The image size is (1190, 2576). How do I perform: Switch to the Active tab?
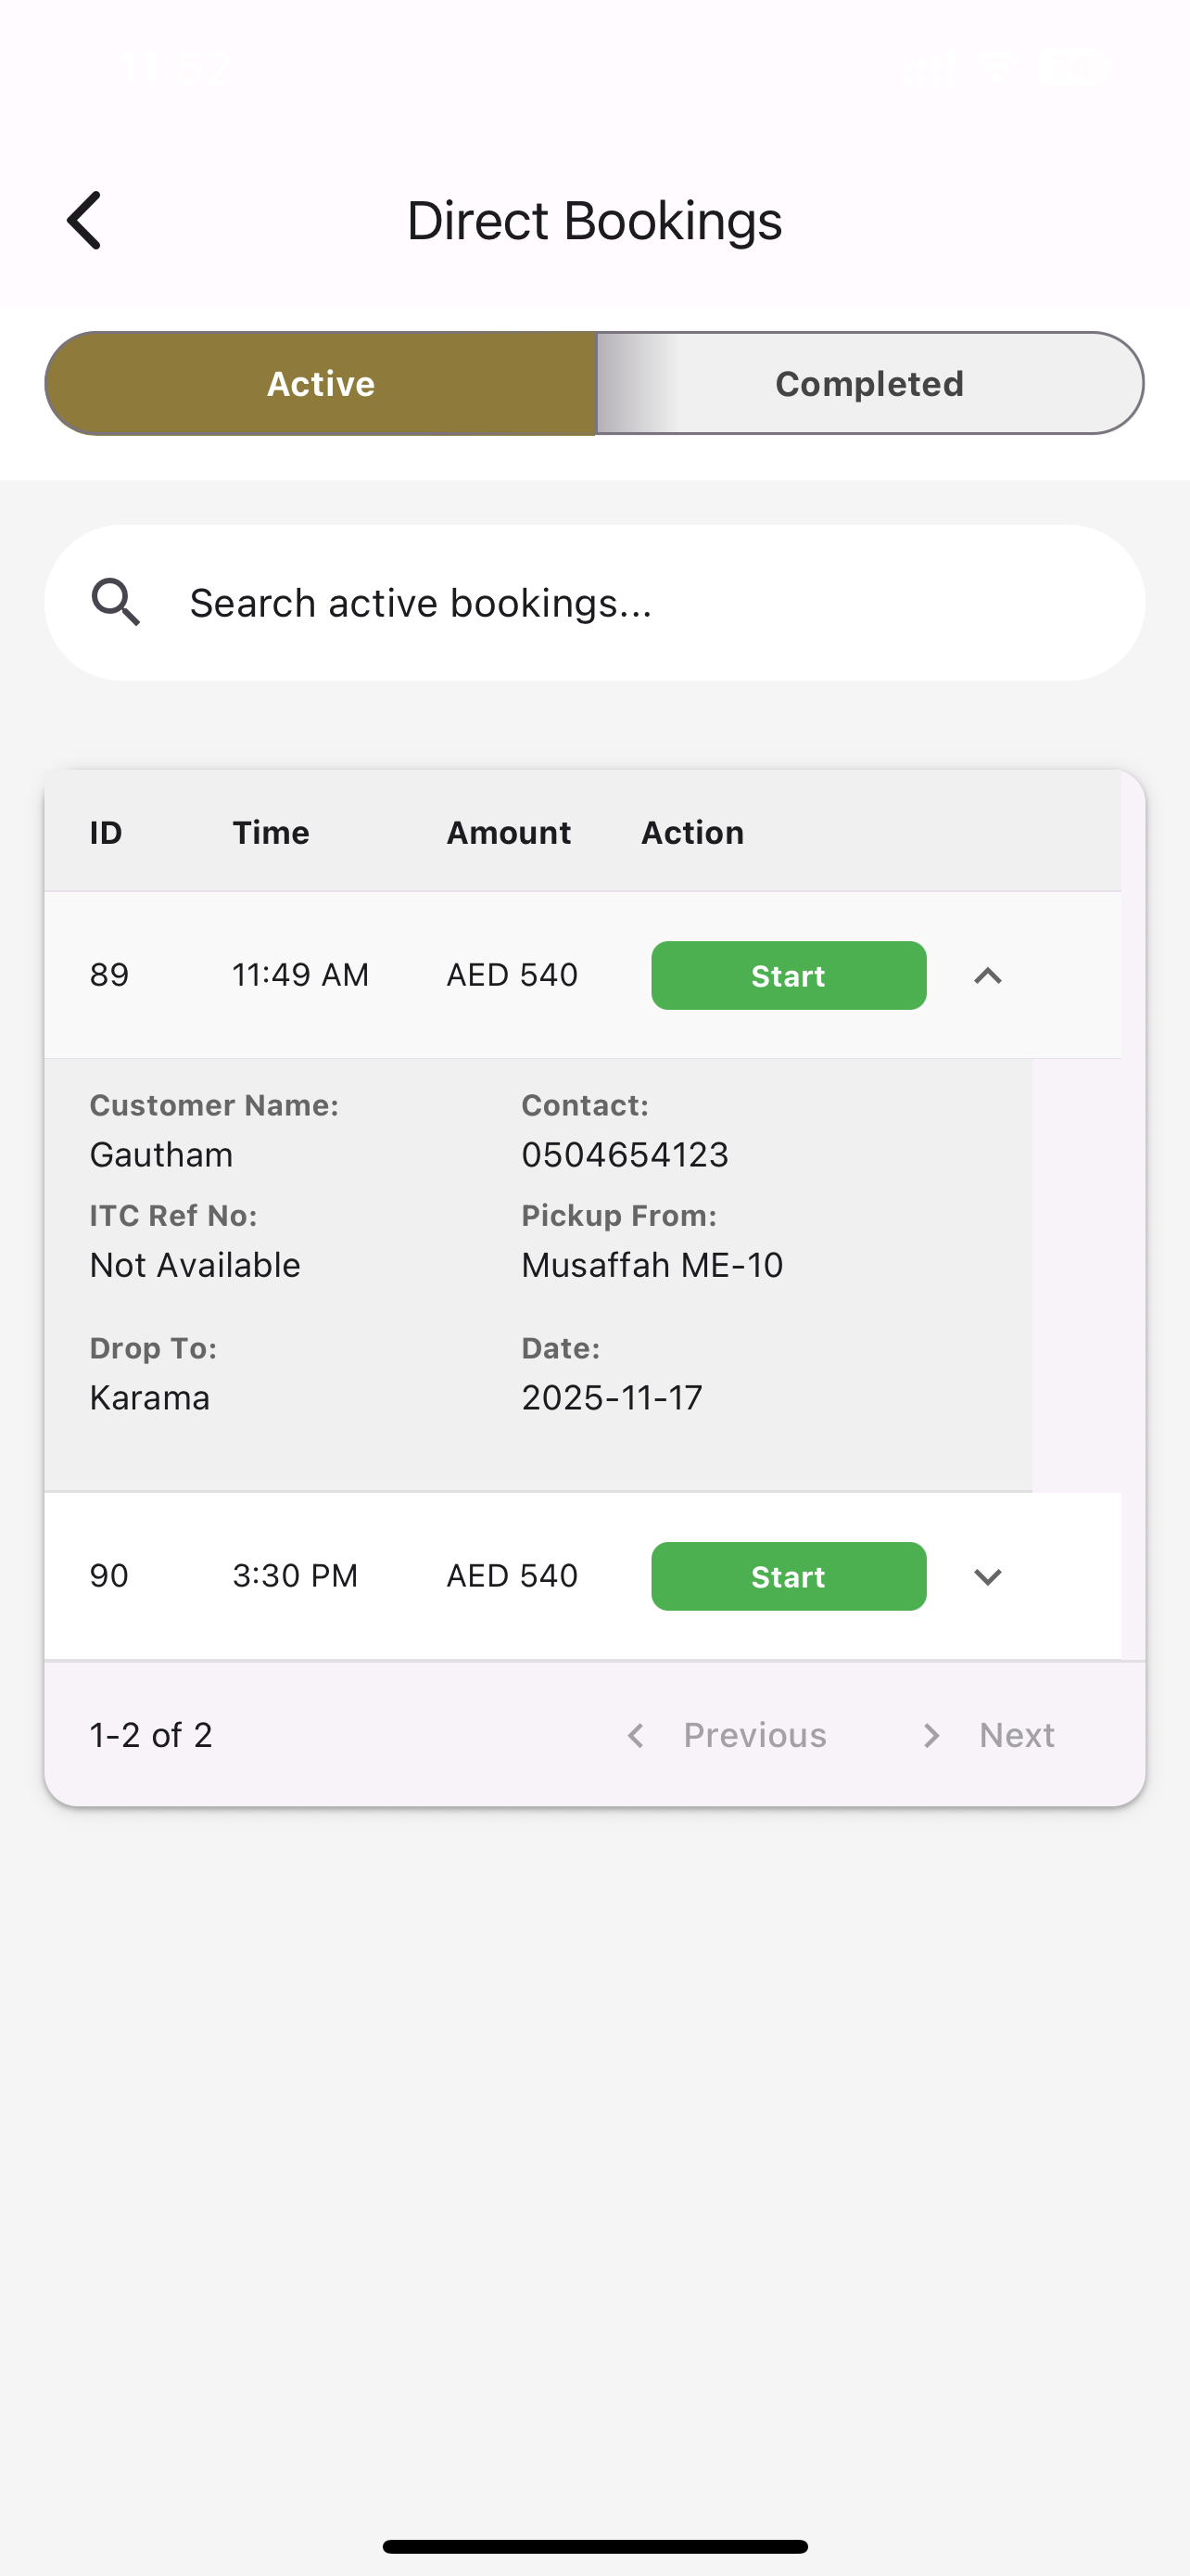pyautogui.click(x=321, y=383)
